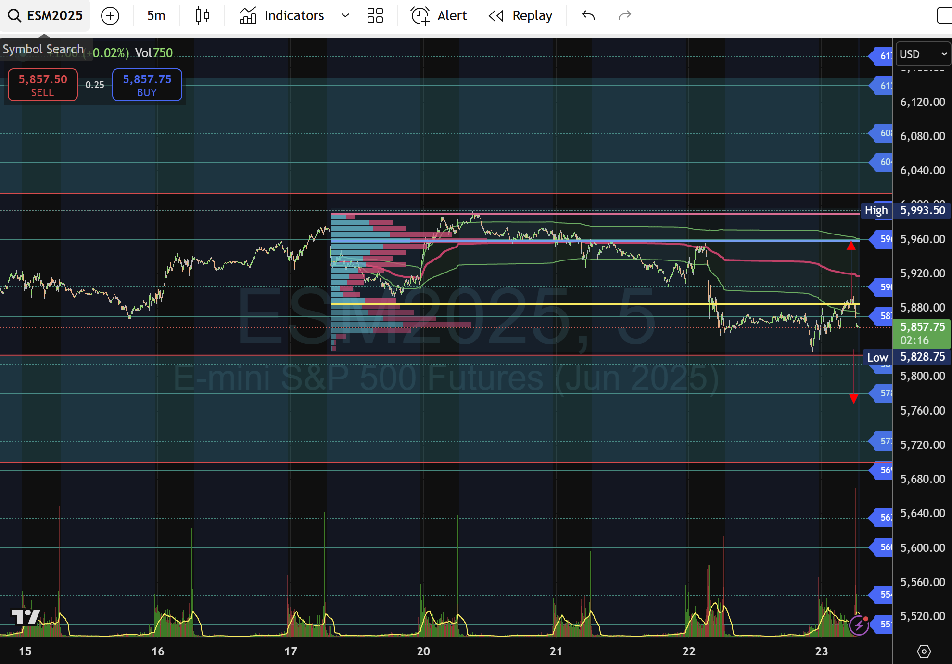Select the yellow horizontal line drawing

595,304
